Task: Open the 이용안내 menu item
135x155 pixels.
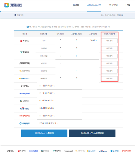Action: click(x=113, y=5)
